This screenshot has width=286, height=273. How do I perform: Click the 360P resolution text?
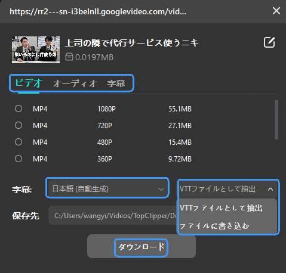(104, 159)
